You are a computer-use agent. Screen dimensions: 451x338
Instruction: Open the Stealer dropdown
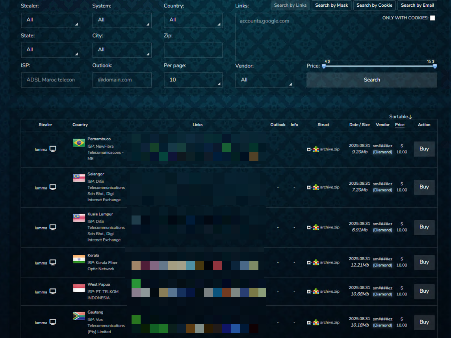point(50,20)
